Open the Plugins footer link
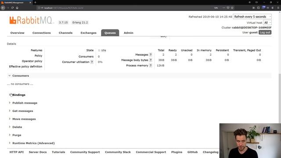 click(x=177, y=152)
